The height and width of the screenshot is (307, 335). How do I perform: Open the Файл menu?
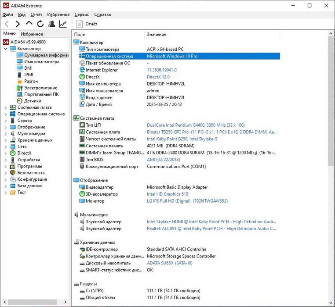click(x=7, y=14)
